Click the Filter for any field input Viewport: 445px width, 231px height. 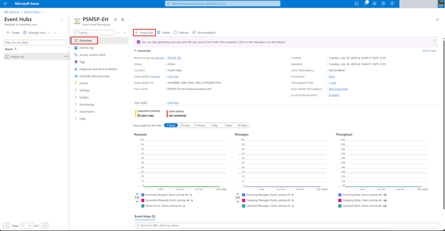coord(35,42)
